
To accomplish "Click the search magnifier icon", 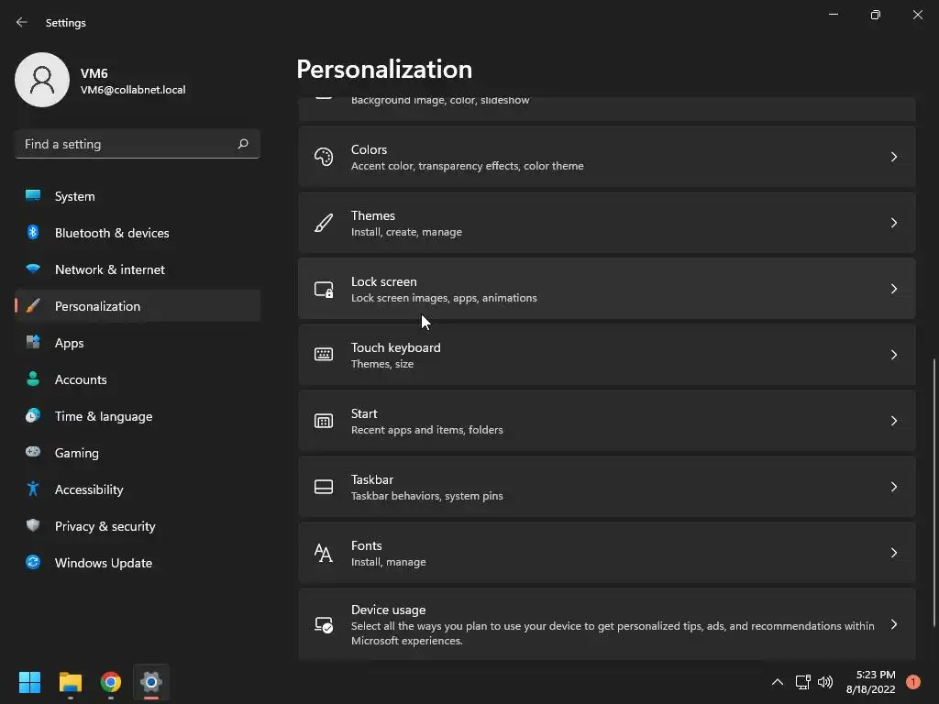I will (243, 144).
